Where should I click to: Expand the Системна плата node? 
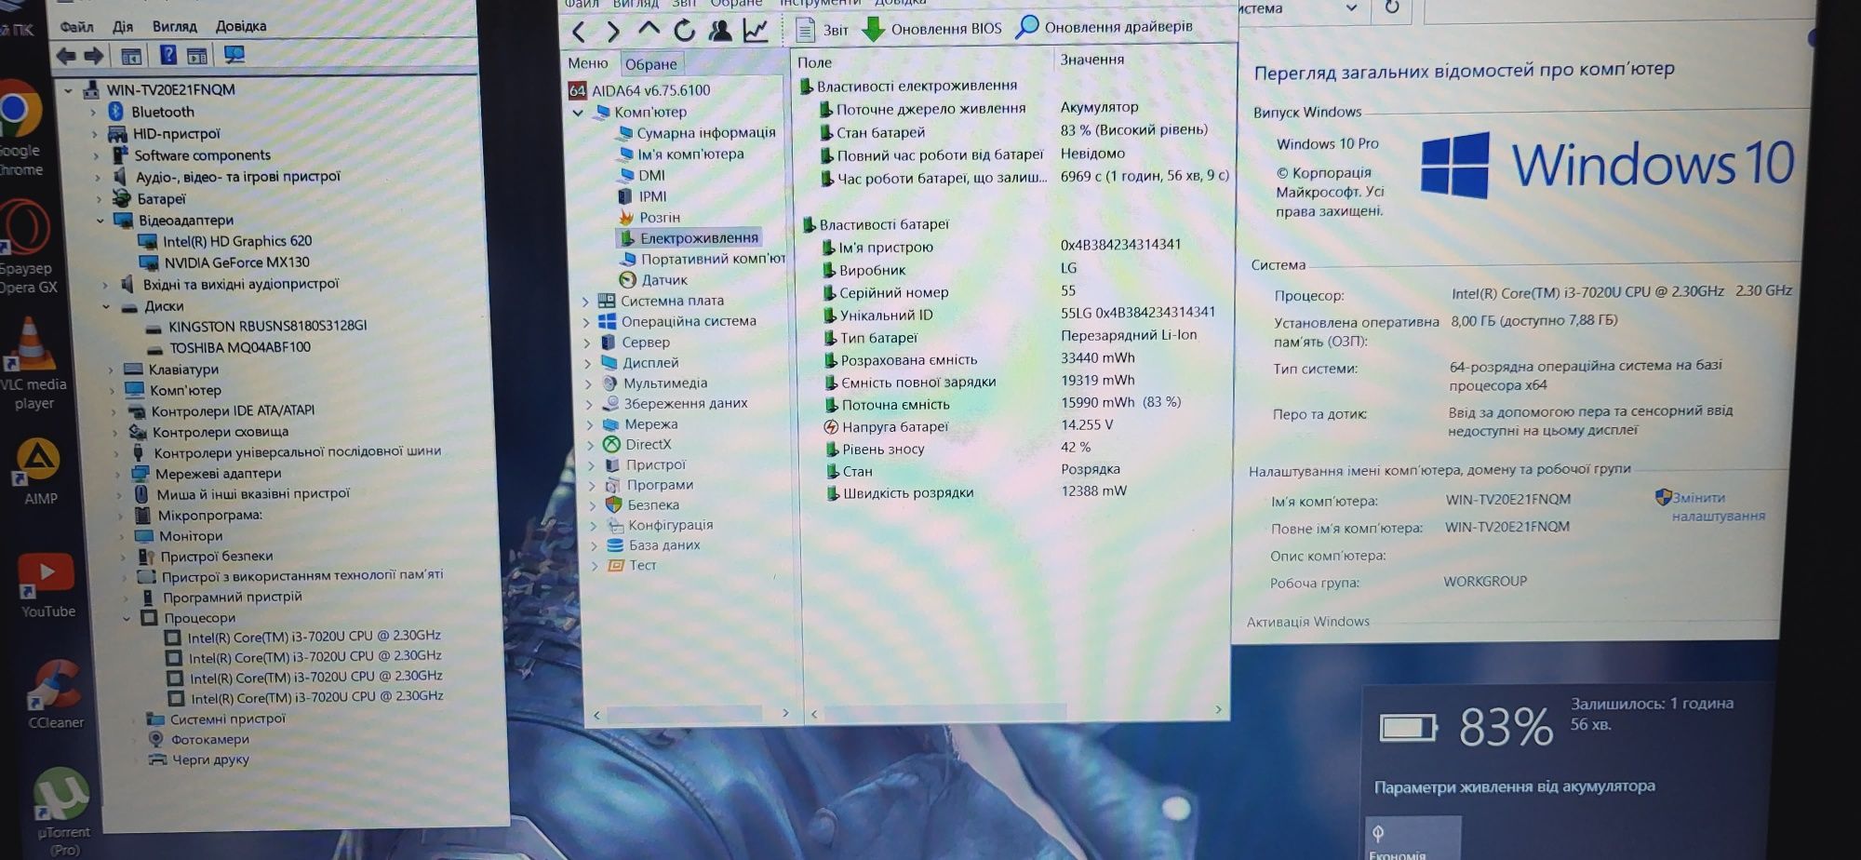[x=586, y=301]
